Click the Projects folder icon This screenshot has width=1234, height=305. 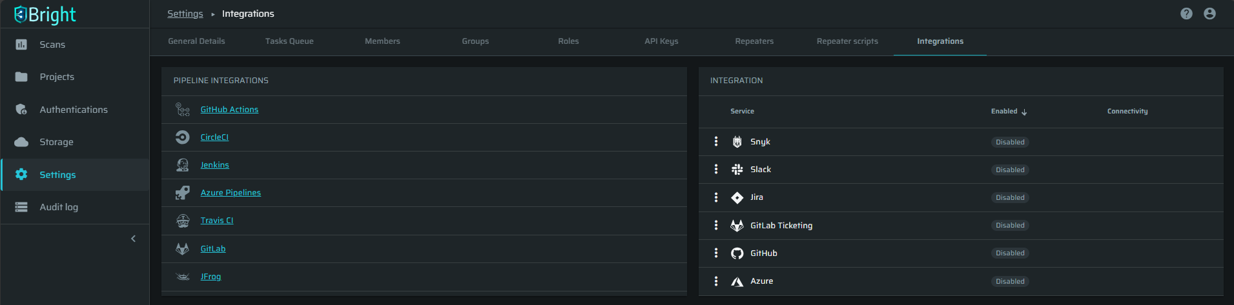pos(21,77)
